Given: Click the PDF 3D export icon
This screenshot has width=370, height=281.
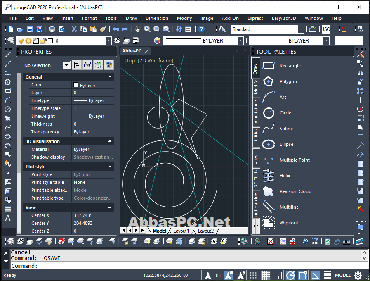Looking at the screenshot, I should pyautogui.click(x=315, y=241).
